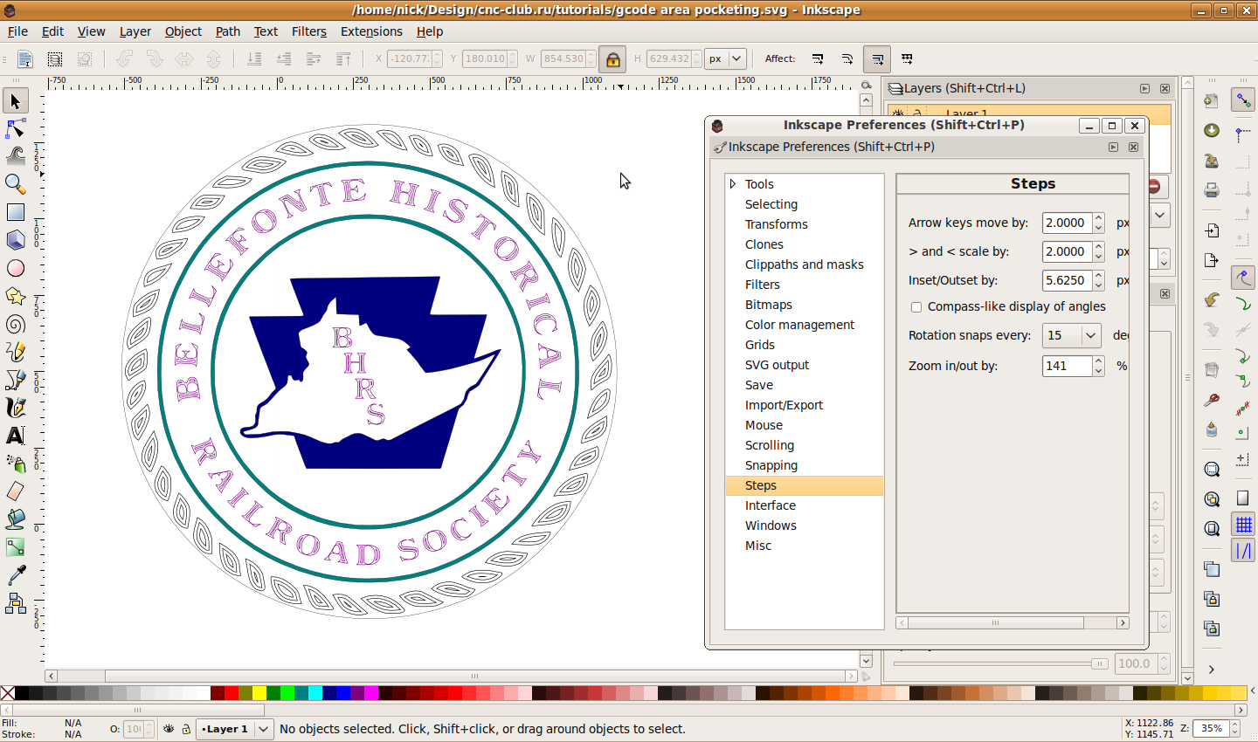
Task: Click Zoom to fit selection icon
Action: click(1212, 469)
